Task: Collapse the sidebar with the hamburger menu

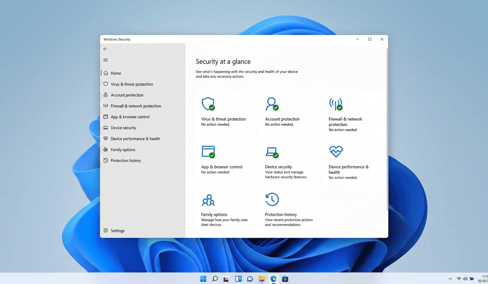Action: [105, 60]
